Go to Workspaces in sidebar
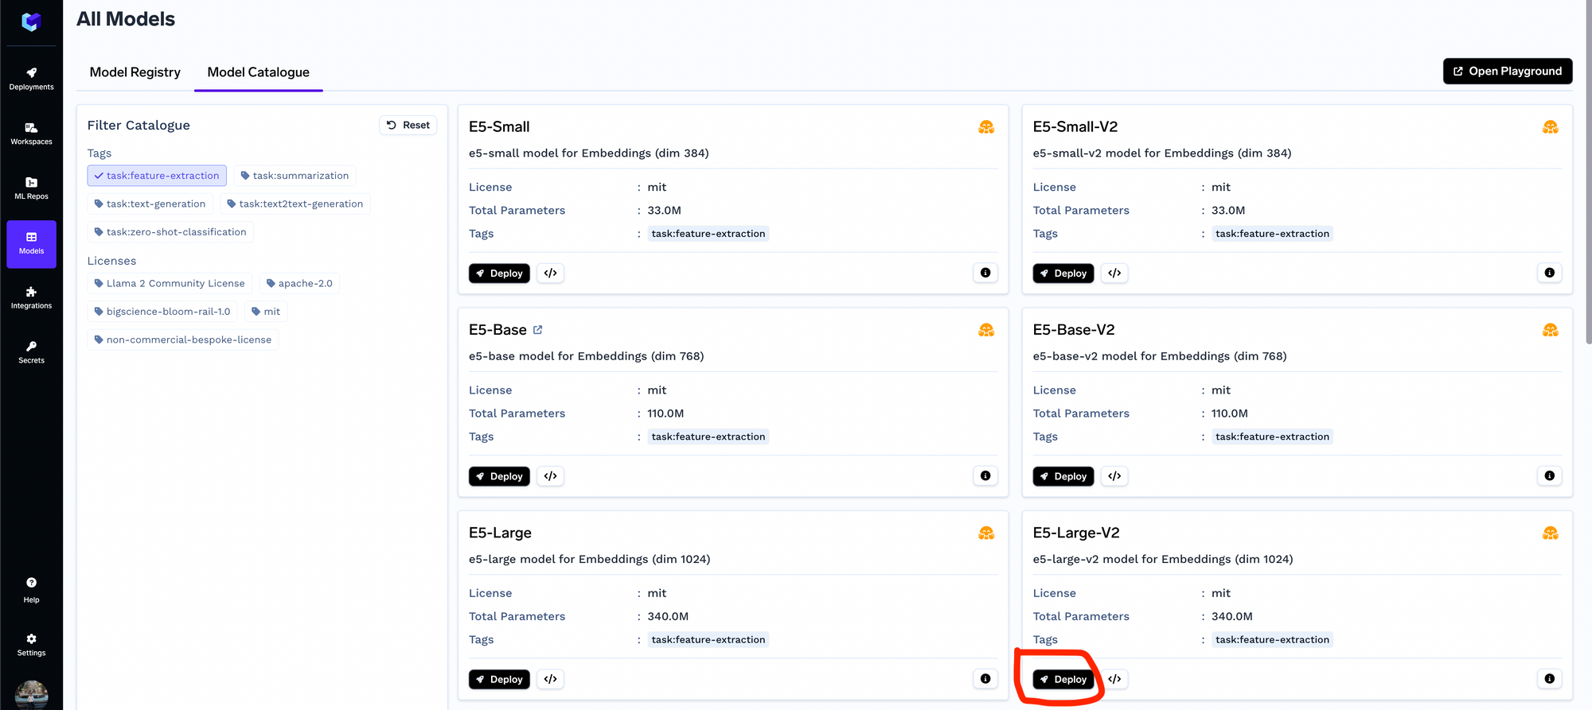This screenshot has width=1592, height=710. (x=31, y=134)
